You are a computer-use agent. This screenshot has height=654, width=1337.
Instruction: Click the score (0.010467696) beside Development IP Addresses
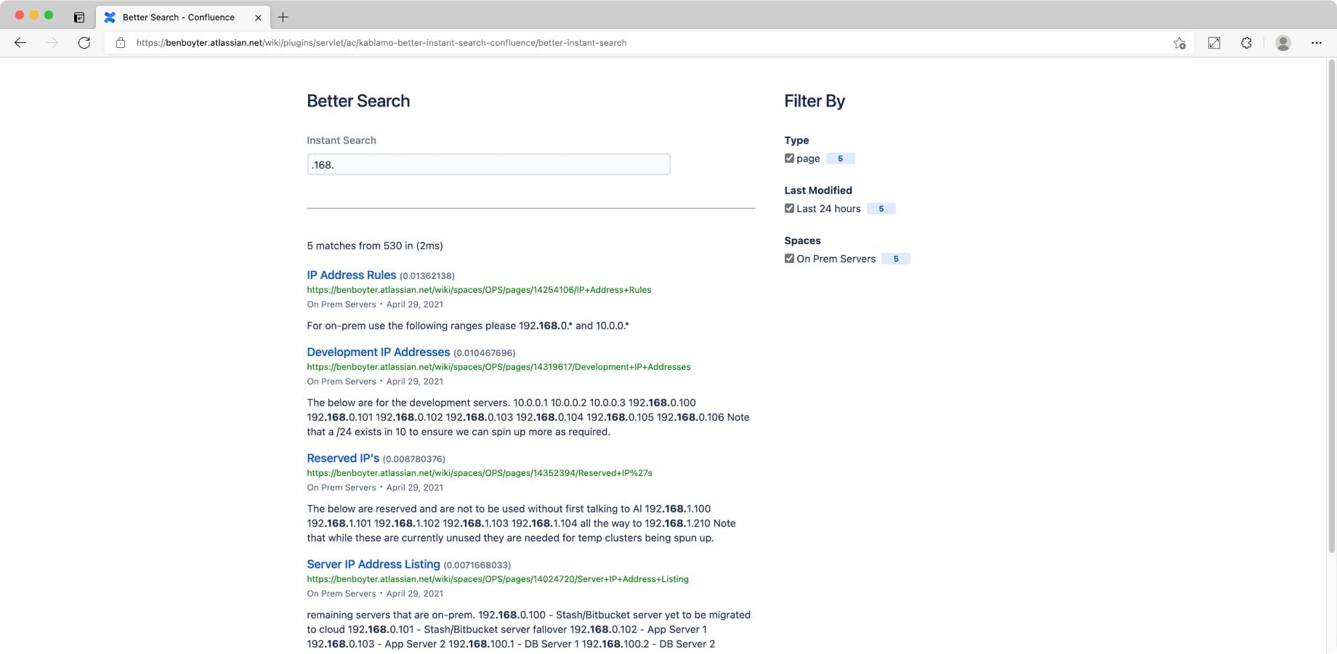pyautogui.click(x=485, y=353)
